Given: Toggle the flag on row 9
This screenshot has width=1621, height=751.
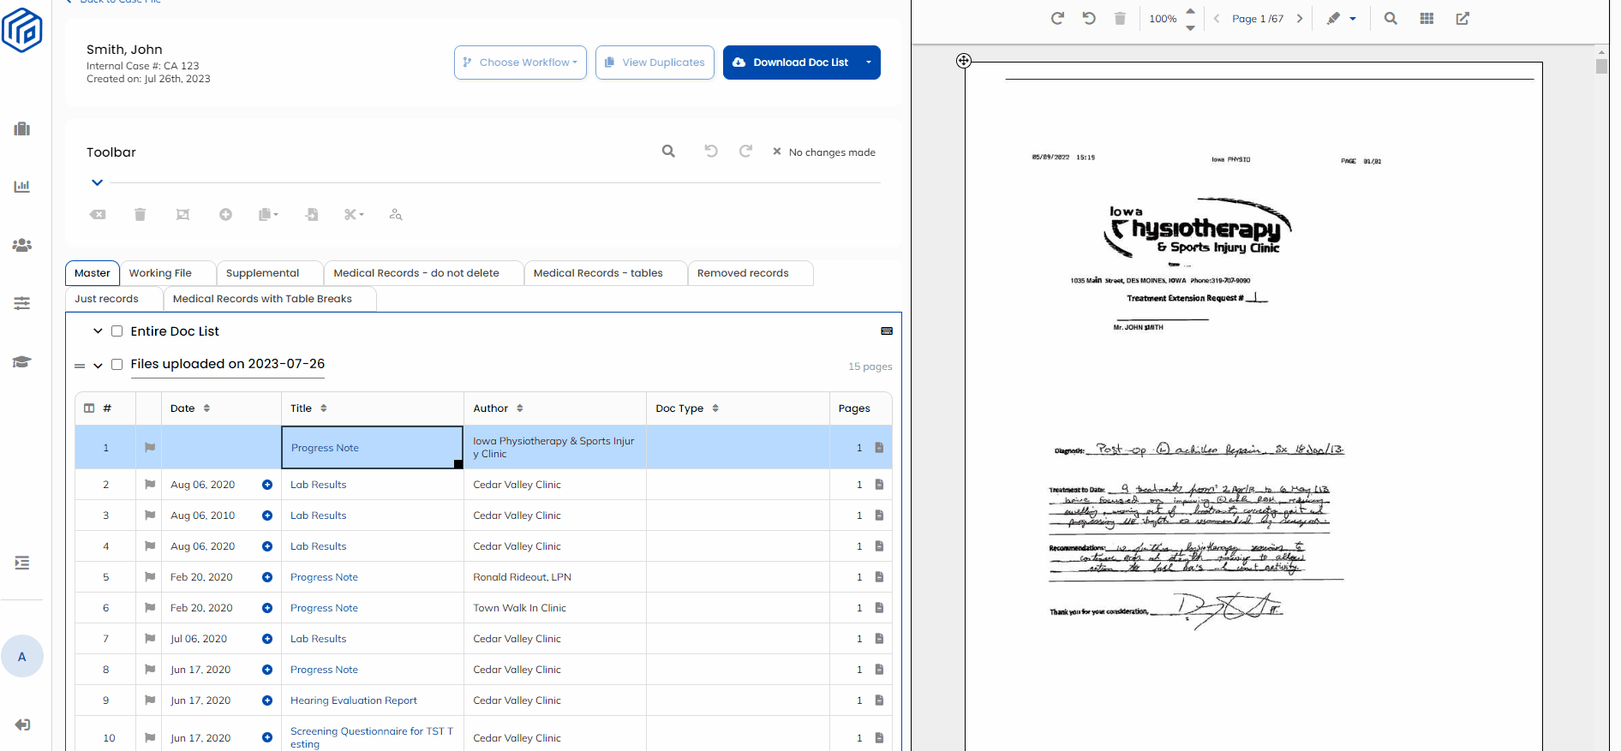Looking at the screenshot, I should (150, 700).
